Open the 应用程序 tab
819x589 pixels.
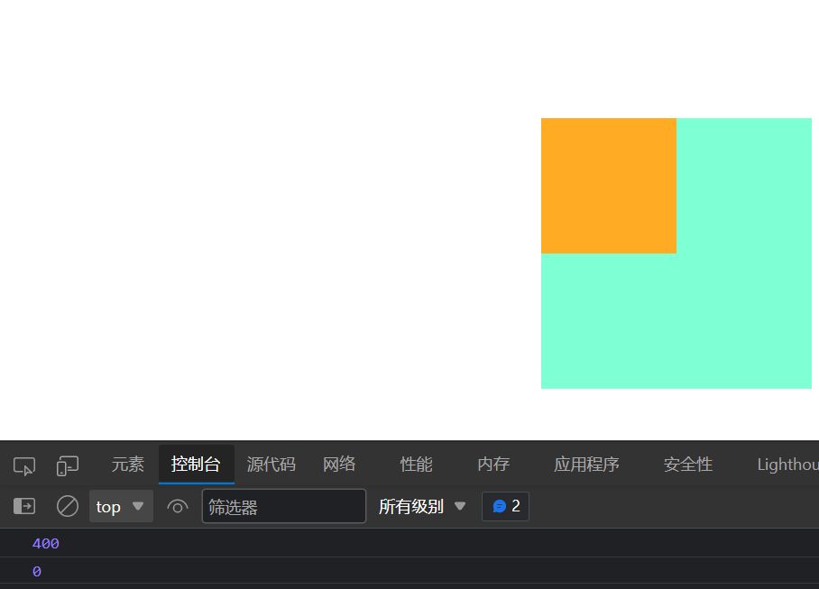click(x=586, y=465)
